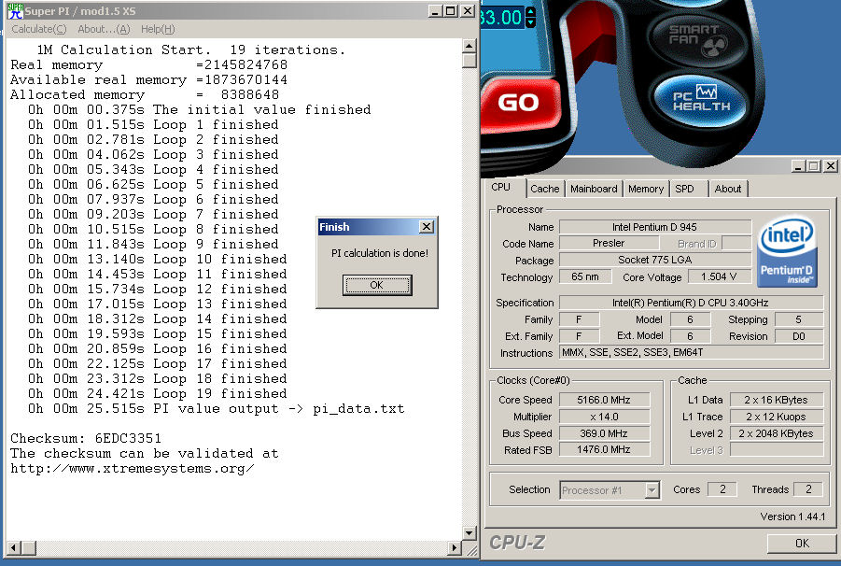Click the Super PI horizontal scroll thumb

pos(29,547)
